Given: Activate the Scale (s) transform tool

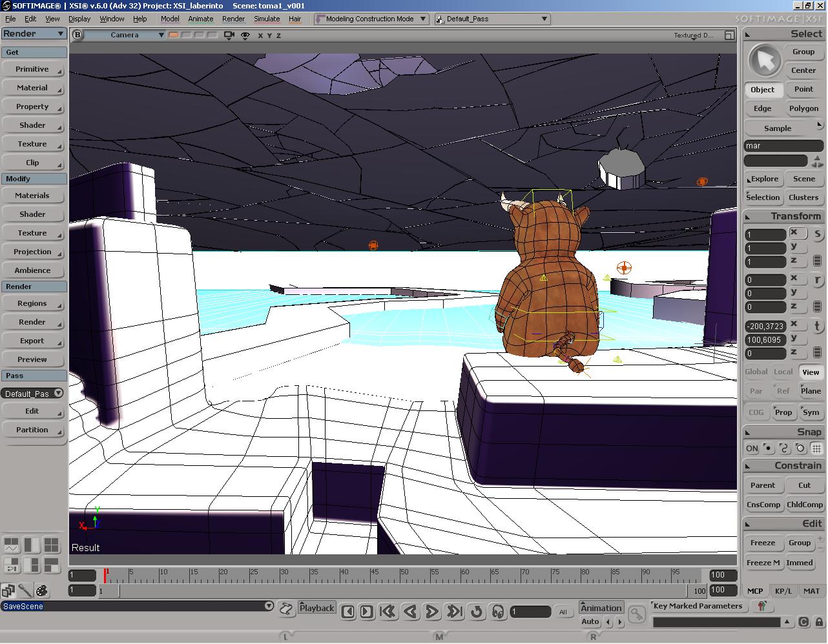Looking at the screenshot, I should pyautogui.click(x=817, y=234).
